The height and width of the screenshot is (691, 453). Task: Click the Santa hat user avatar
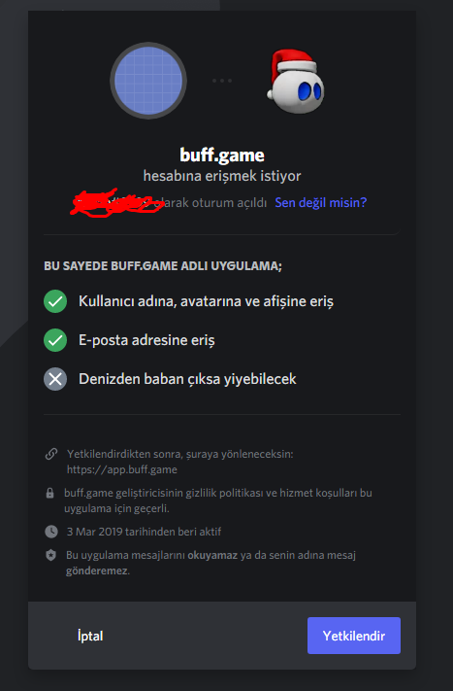(296, 81)
